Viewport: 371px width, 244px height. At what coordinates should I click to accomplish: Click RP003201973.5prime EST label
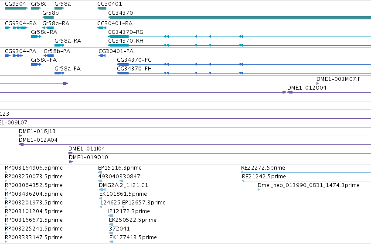pyautogui.click(x=34, y=203)
